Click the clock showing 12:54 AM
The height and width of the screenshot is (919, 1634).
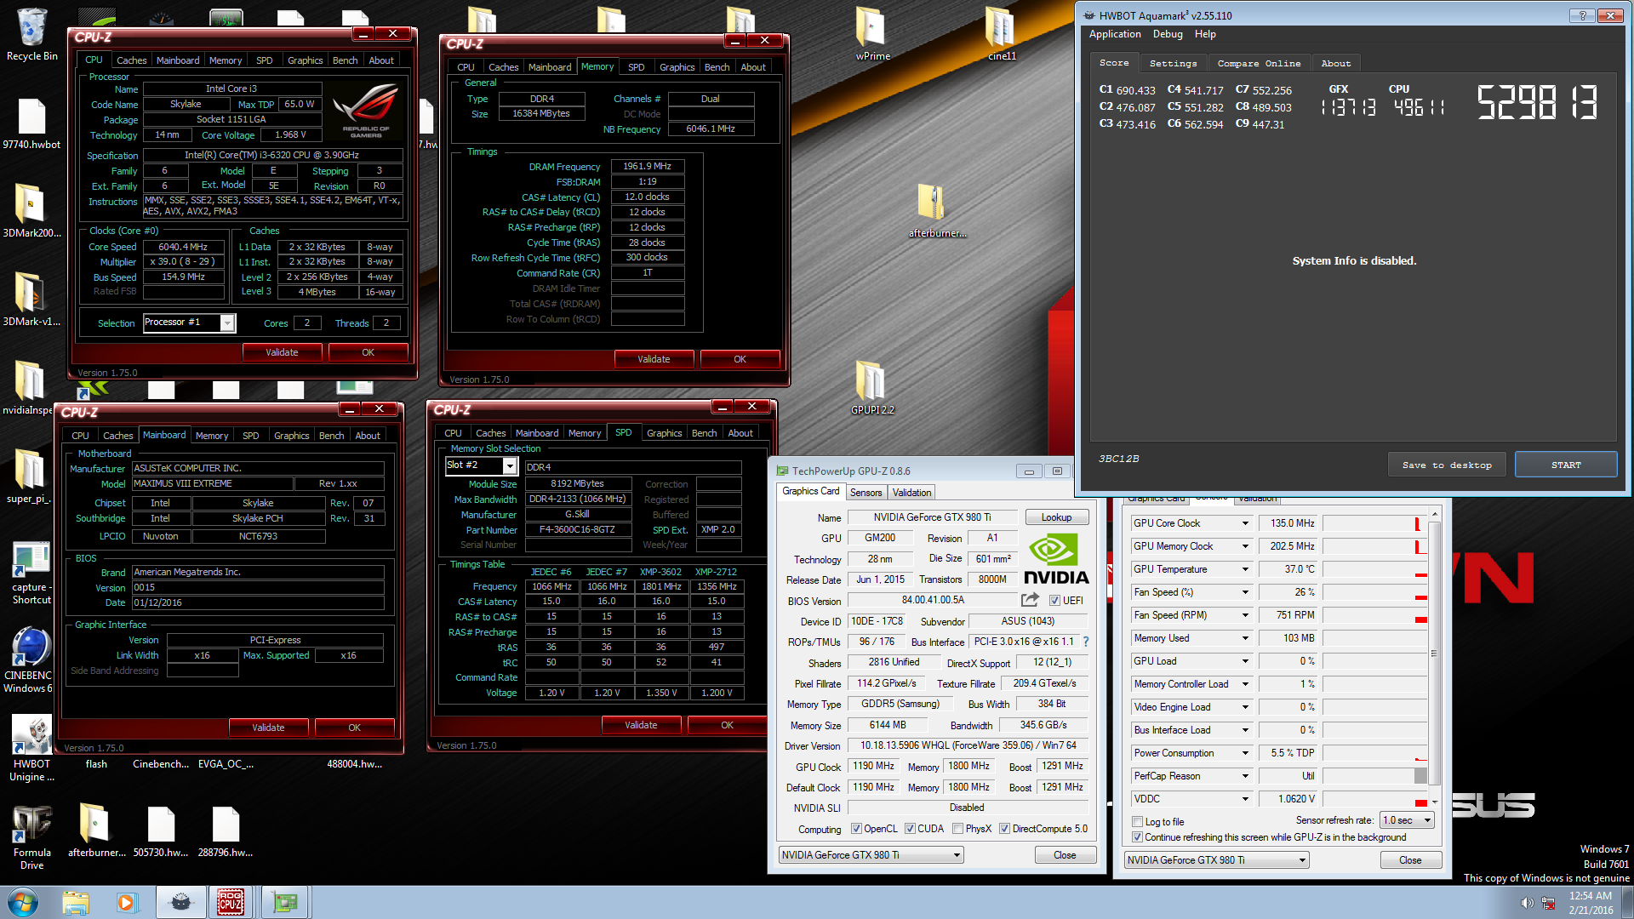point(1591,895)
